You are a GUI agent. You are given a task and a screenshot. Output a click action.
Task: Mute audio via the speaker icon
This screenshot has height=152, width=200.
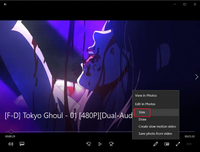(10, 144)
